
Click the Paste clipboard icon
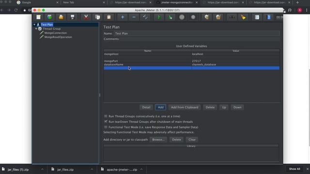[x=108, y=17]
